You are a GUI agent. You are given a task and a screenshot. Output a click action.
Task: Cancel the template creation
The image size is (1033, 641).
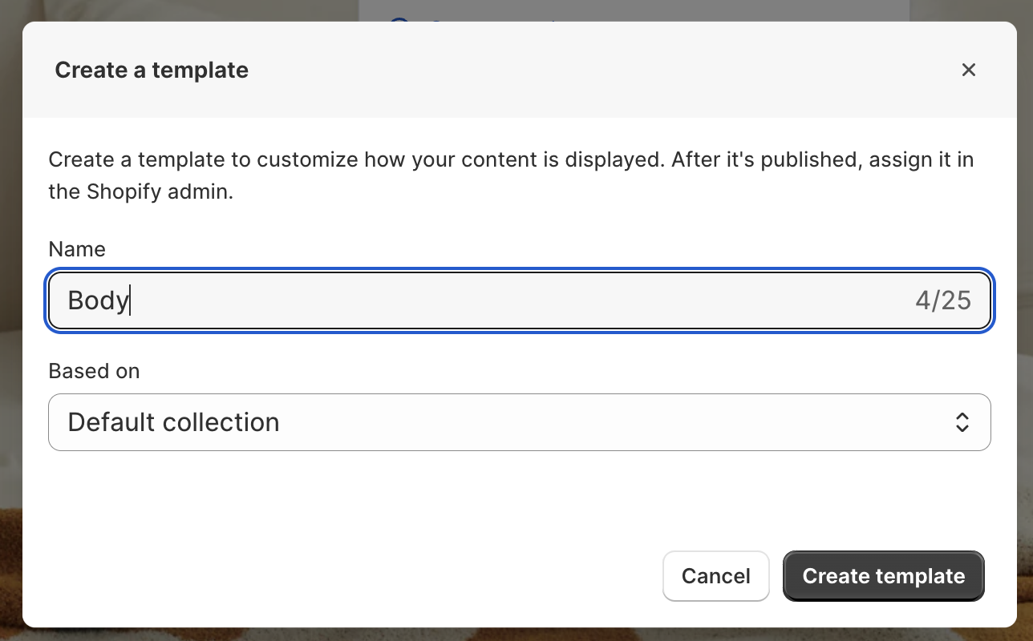pos(715,576)
